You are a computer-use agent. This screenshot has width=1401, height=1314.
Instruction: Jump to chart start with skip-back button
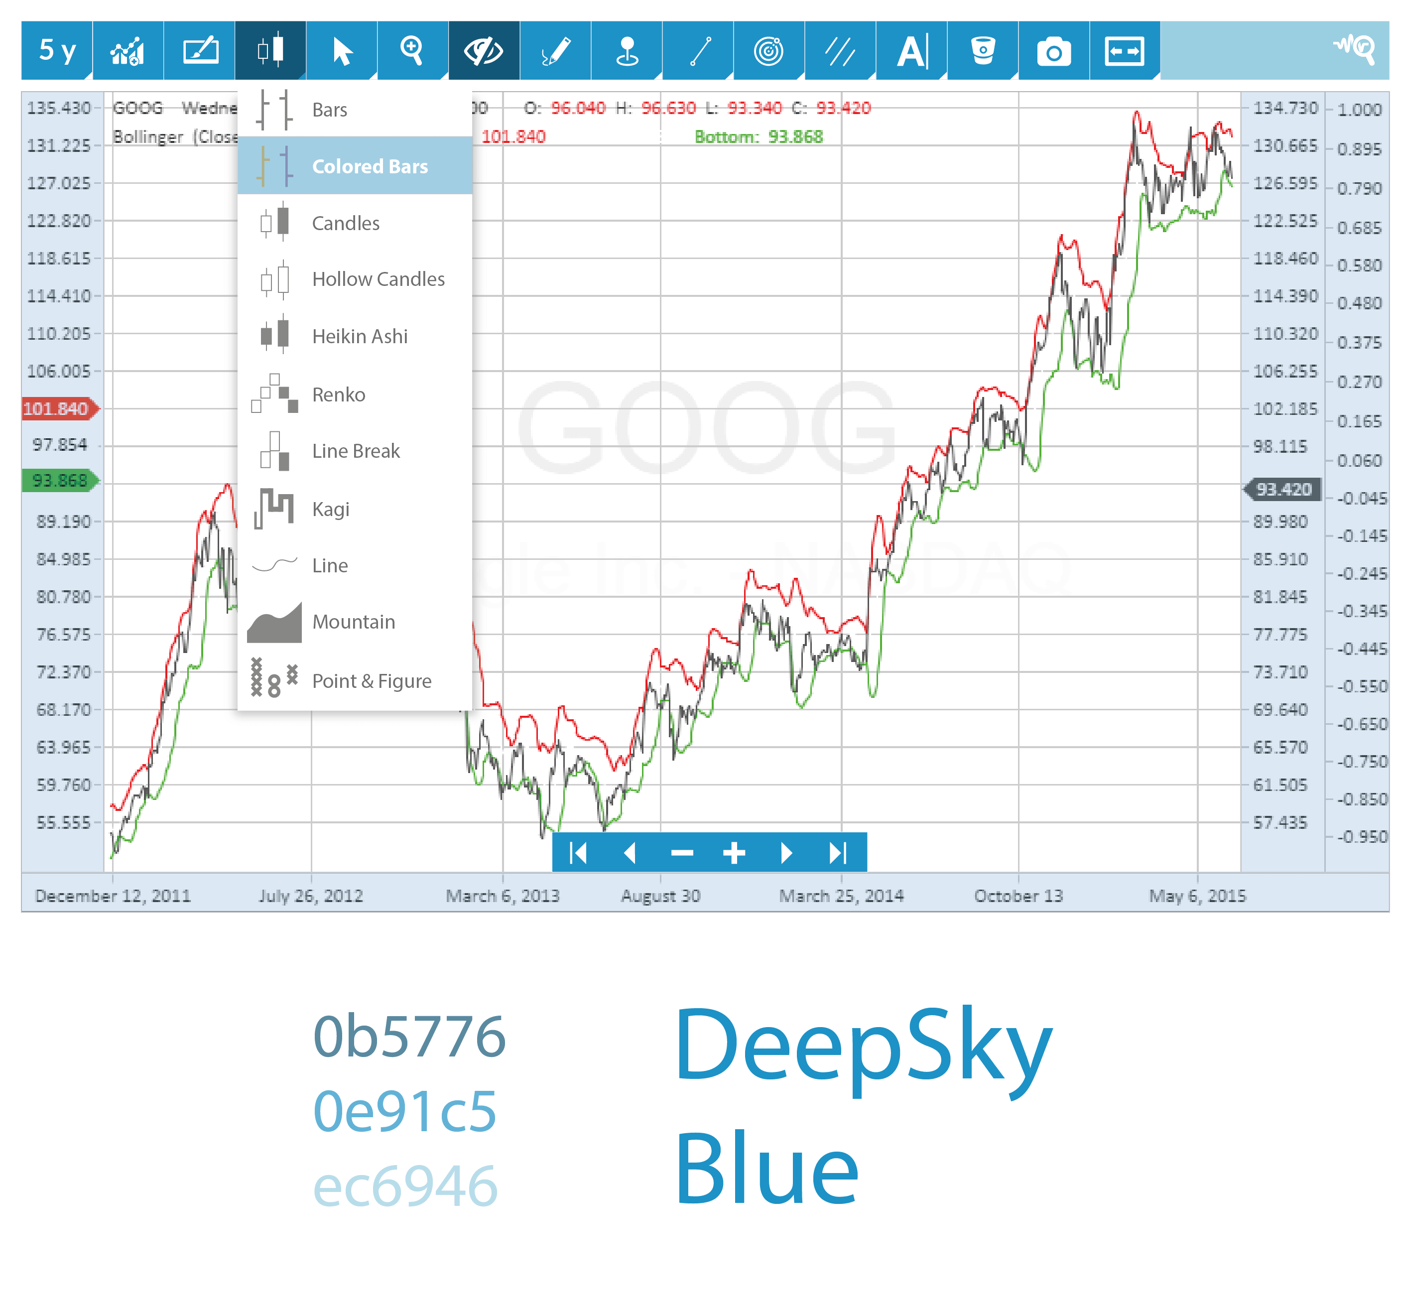(x=578, y=854)
